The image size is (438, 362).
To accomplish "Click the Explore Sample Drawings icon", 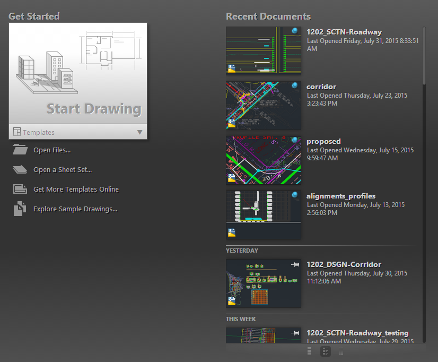I will pyautogui.click(x=20, y=209).
